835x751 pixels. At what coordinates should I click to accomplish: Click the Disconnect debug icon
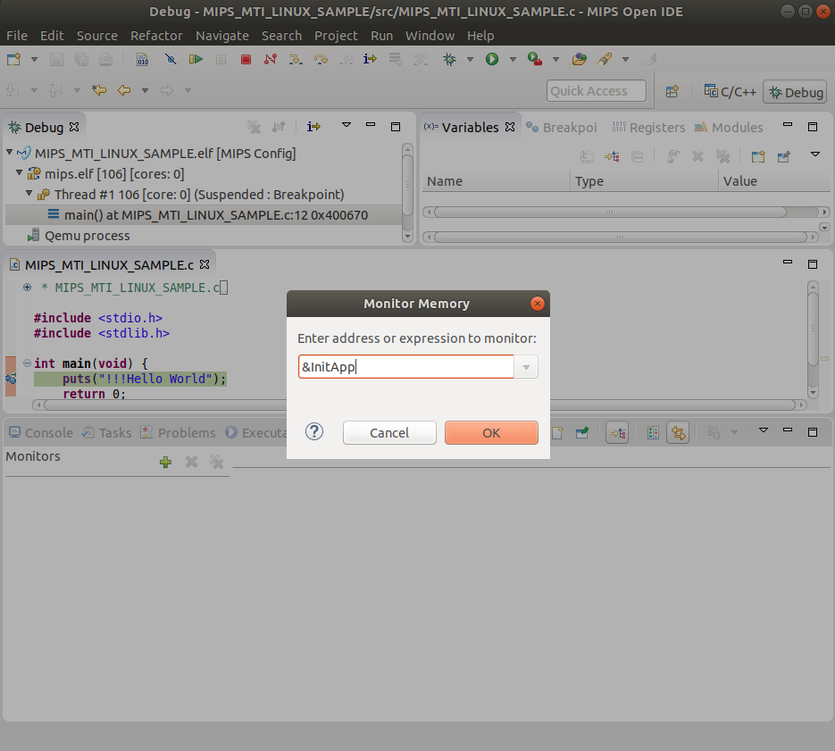(x=271, y=59)
